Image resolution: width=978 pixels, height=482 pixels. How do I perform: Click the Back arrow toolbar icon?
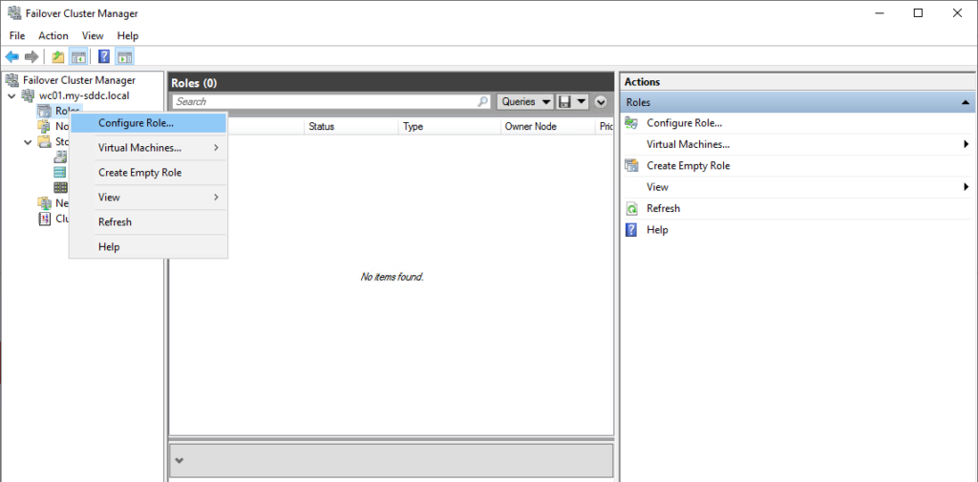[x=12, y=56]
